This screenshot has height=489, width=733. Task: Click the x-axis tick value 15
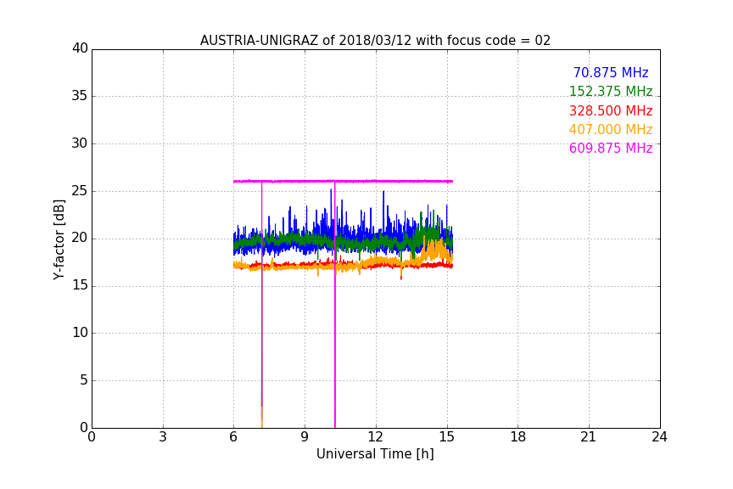[446, 437]
